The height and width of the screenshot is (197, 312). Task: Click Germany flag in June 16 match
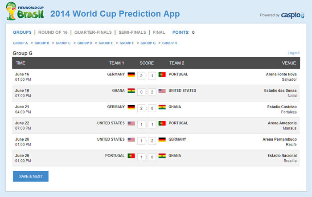point(131,75)
